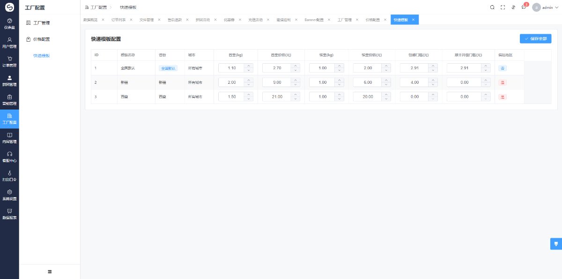Decrease 续重价格 for 全国默认 row
This screenshot has height=279, width=562.
coord(386,70)
